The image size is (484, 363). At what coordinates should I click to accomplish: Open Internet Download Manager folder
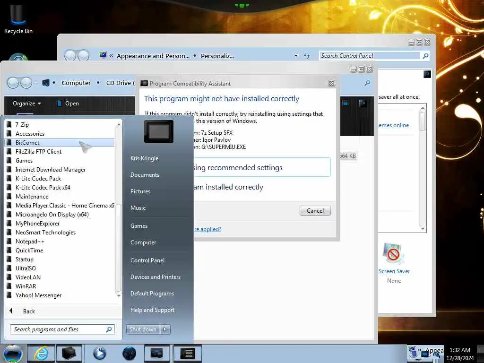pyautogui.click(x=60, y=170)
